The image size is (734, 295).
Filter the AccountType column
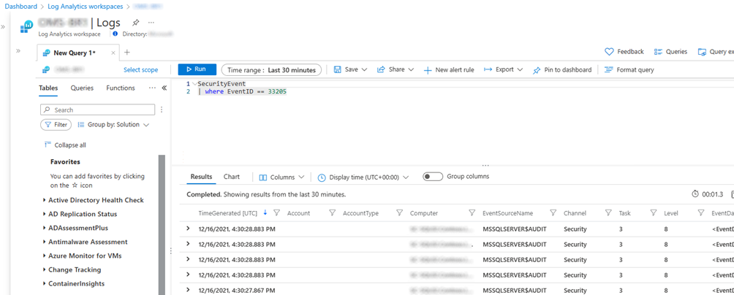pyautogui.click(x=399, y=212)
